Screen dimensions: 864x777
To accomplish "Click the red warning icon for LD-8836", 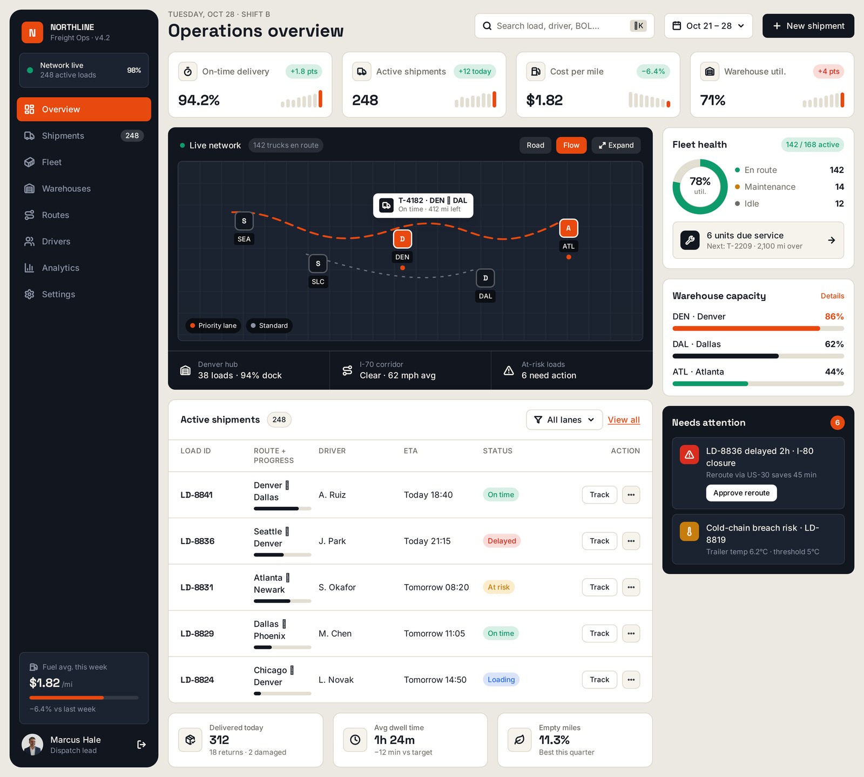I will (x=690, y=455).
